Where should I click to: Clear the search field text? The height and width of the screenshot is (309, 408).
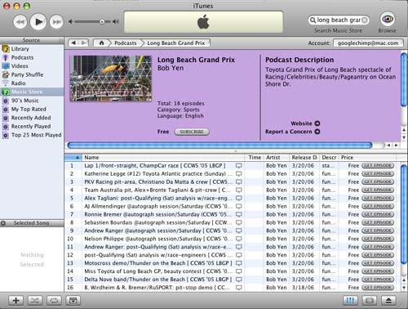(365, 20)
